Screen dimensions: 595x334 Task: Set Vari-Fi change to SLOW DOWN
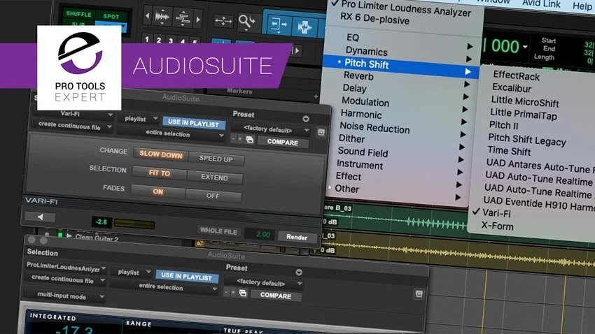pyautogui.click(x=161, y=154)
